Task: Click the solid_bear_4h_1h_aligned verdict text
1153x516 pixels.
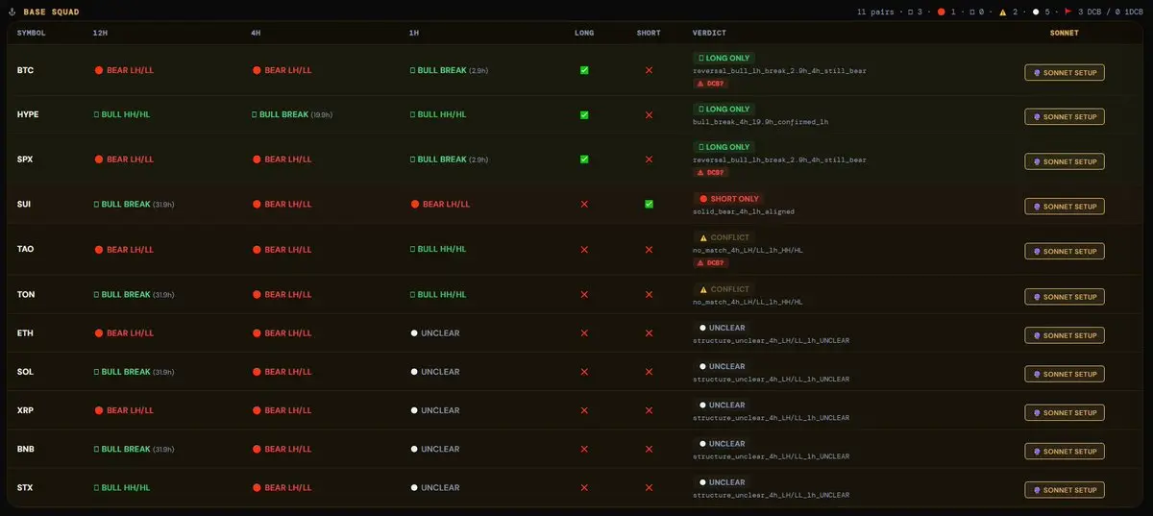Action: 744,211
